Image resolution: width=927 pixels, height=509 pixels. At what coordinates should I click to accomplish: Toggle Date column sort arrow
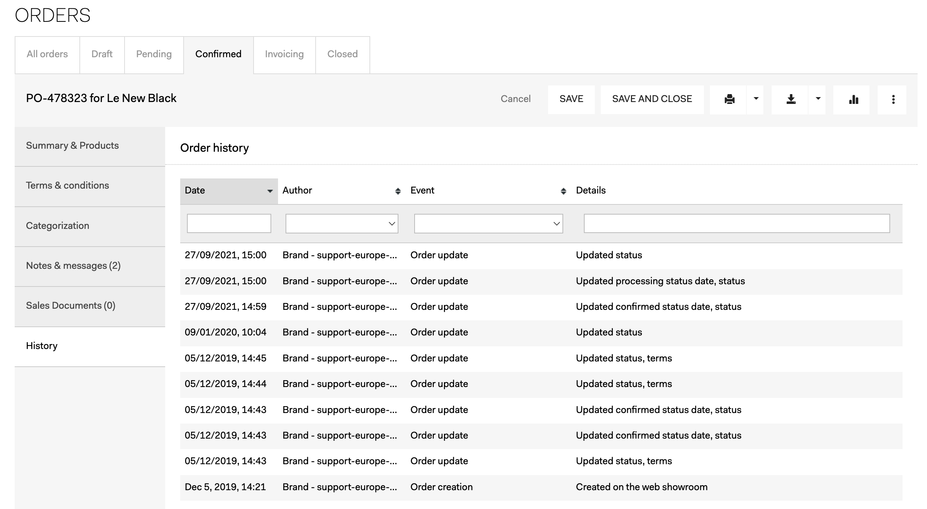270,191
